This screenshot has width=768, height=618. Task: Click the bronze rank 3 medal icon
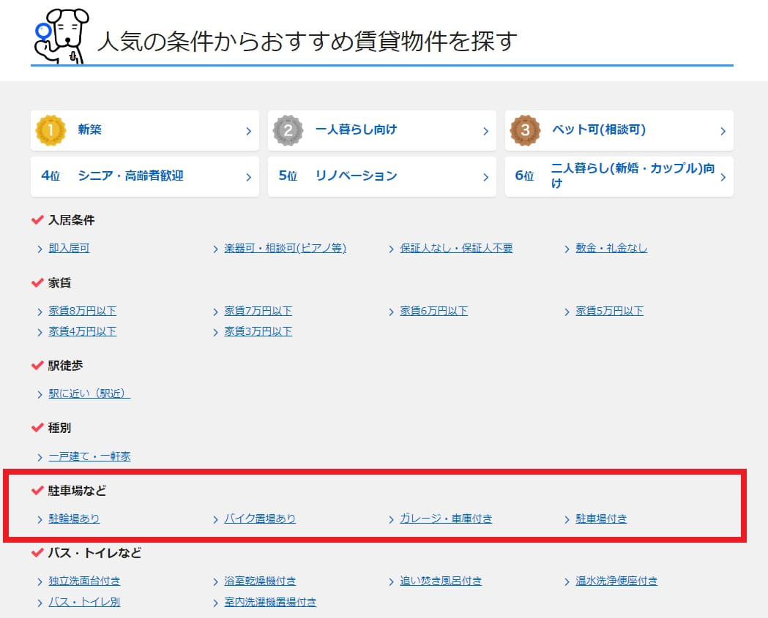[x=525, y=130]
